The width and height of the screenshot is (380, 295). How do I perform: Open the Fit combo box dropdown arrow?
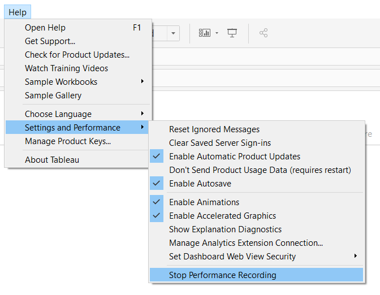click(173, 33)
